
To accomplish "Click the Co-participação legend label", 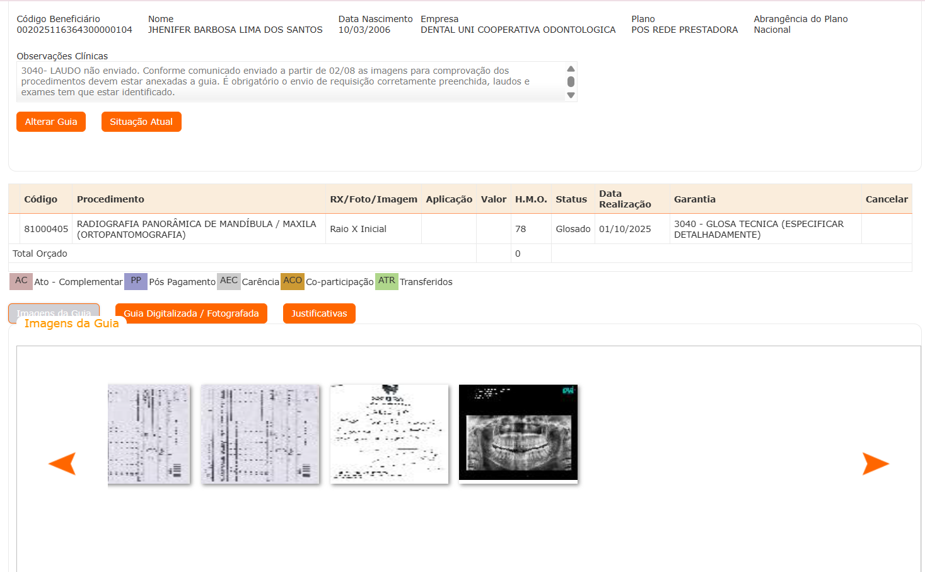I will point(340,282).
